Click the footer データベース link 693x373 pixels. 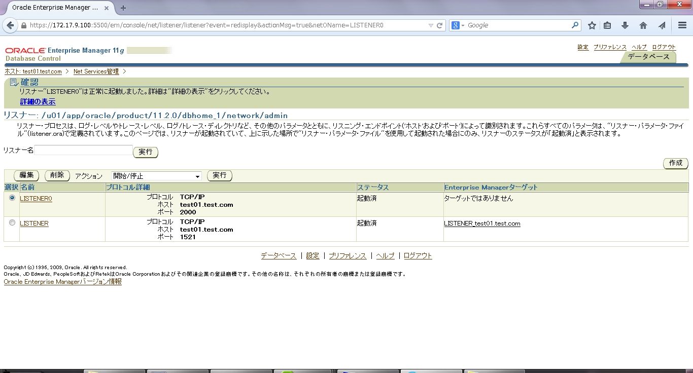[279, 256]
